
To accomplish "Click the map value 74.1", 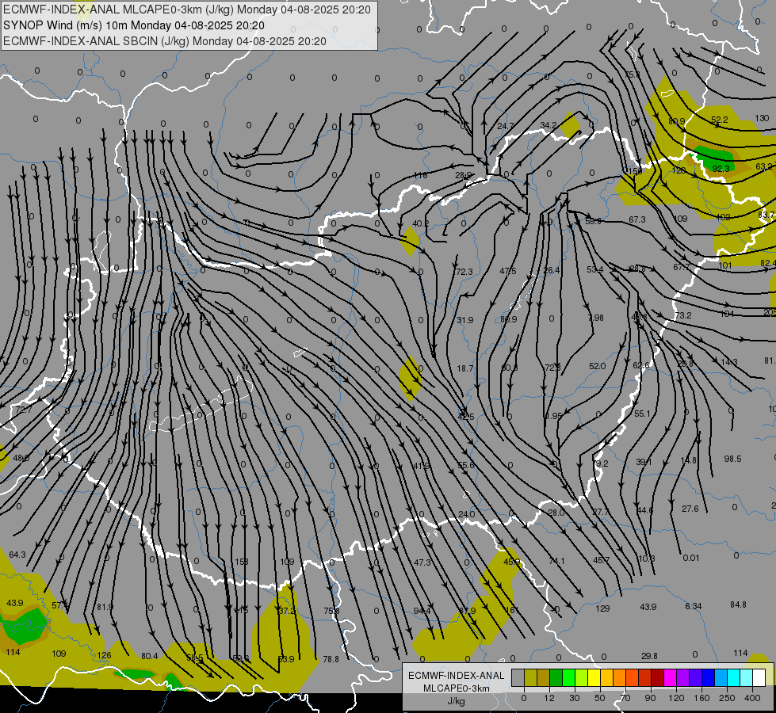I will pos(556,561).
